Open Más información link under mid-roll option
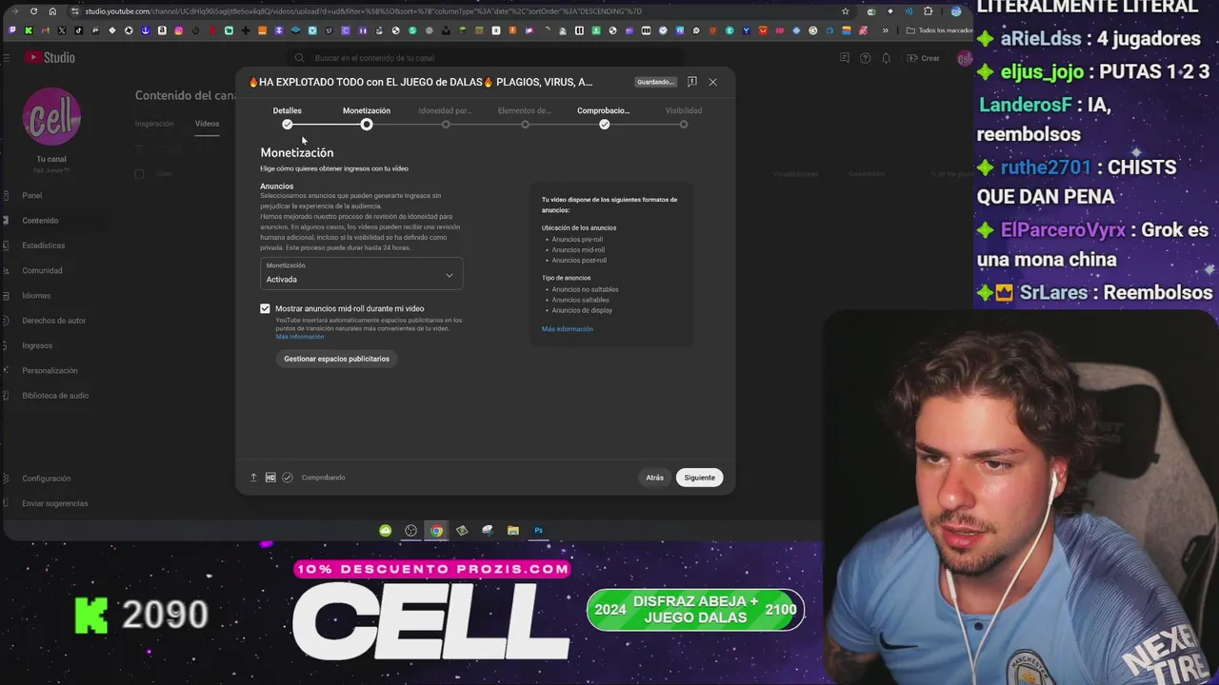This screenshot has width=1219, height=685. (x=300, y=337)
